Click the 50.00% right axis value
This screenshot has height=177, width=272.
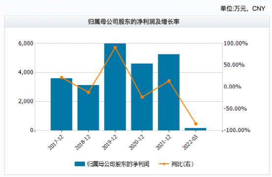[x=234, y=65]
